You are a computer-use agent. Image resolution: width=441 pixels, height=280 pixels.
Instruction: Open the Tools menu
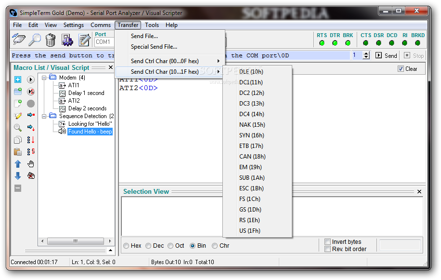pyautogui.click(x=152, y=25)
